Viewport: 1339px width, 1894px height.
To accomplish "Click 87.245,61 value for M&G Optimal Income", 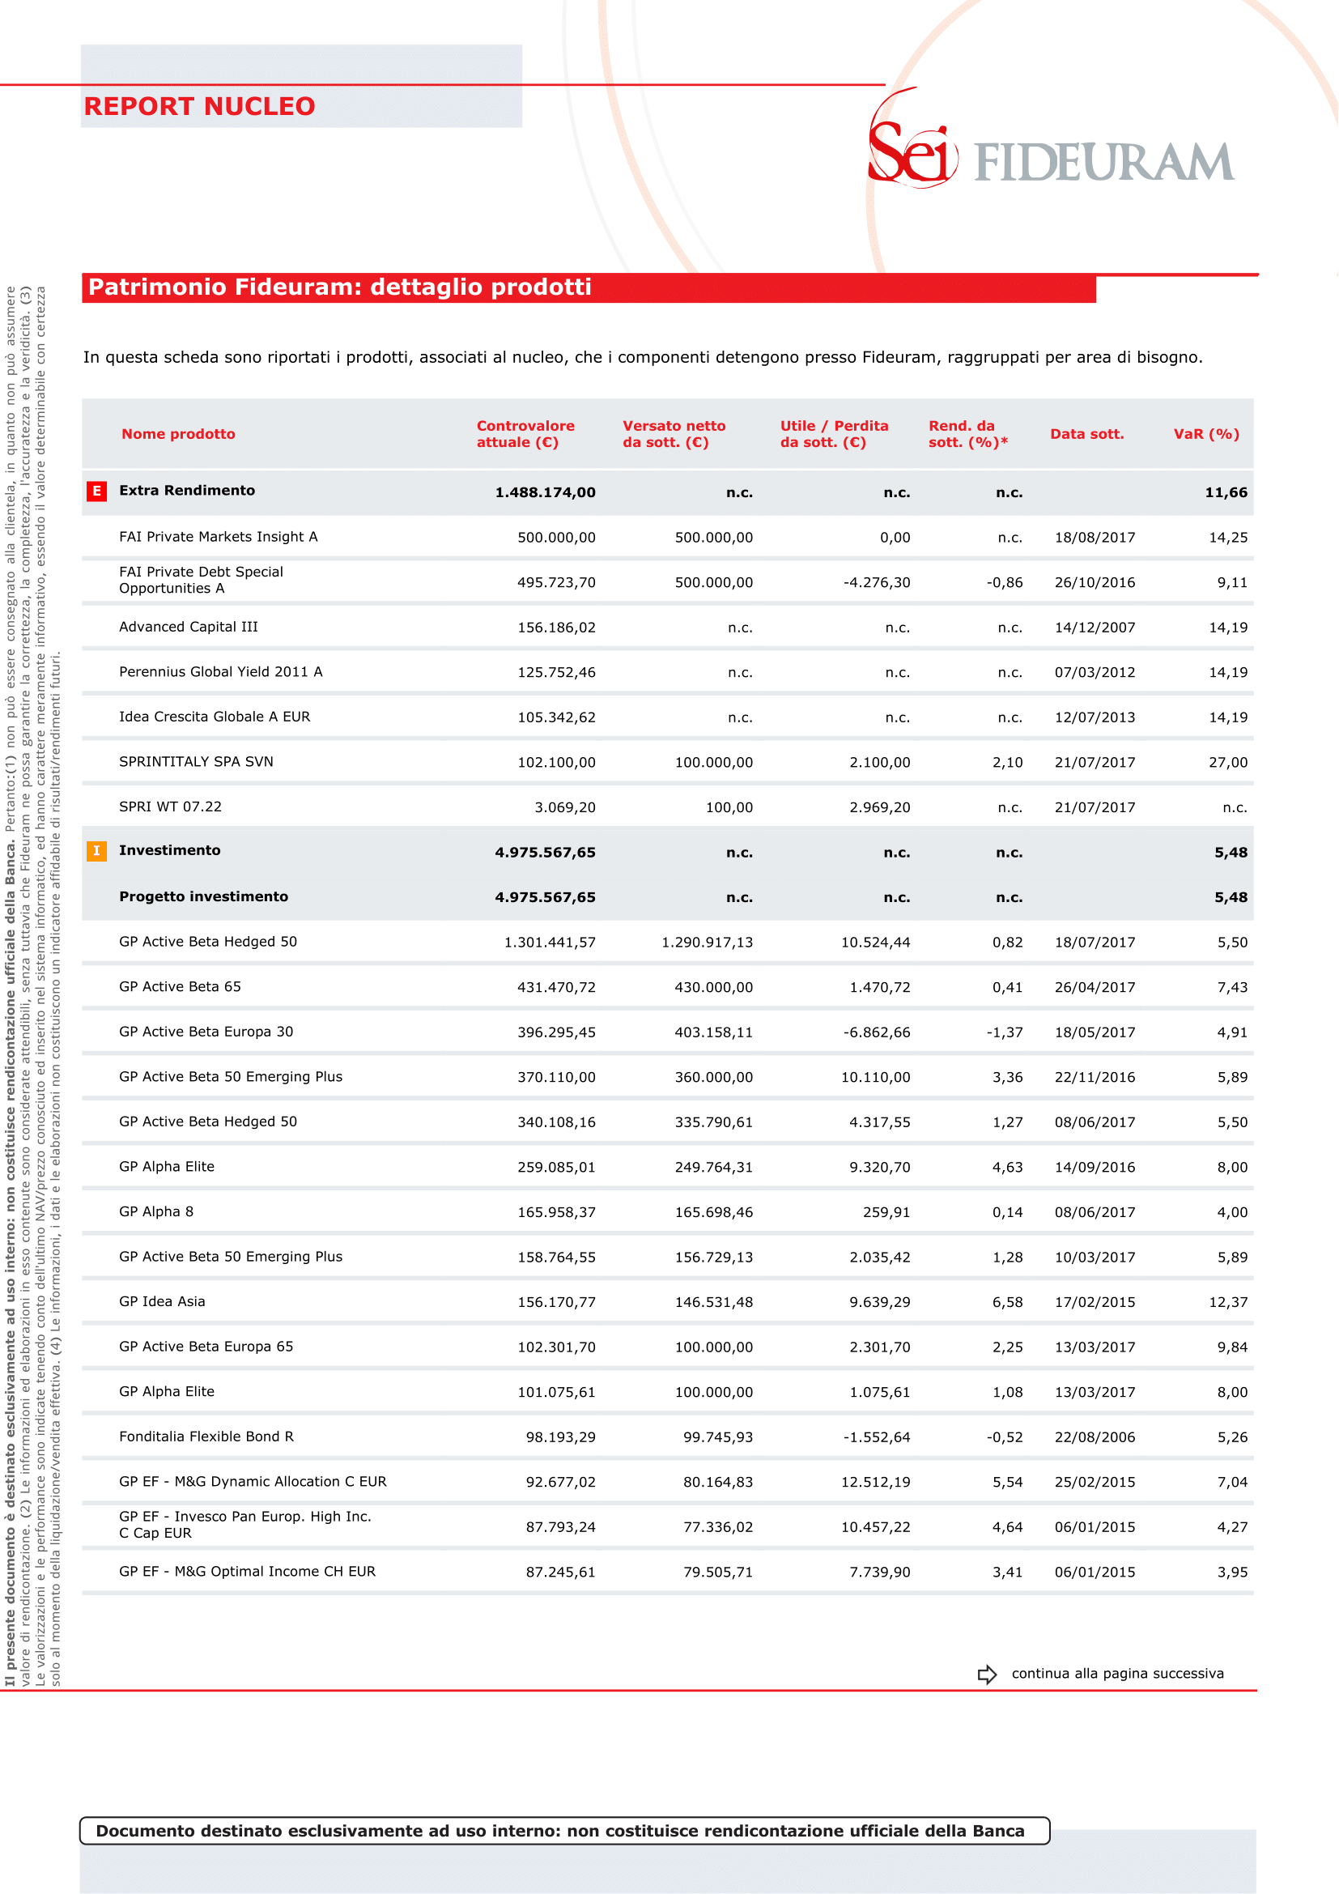I will tap(561, 1573).
